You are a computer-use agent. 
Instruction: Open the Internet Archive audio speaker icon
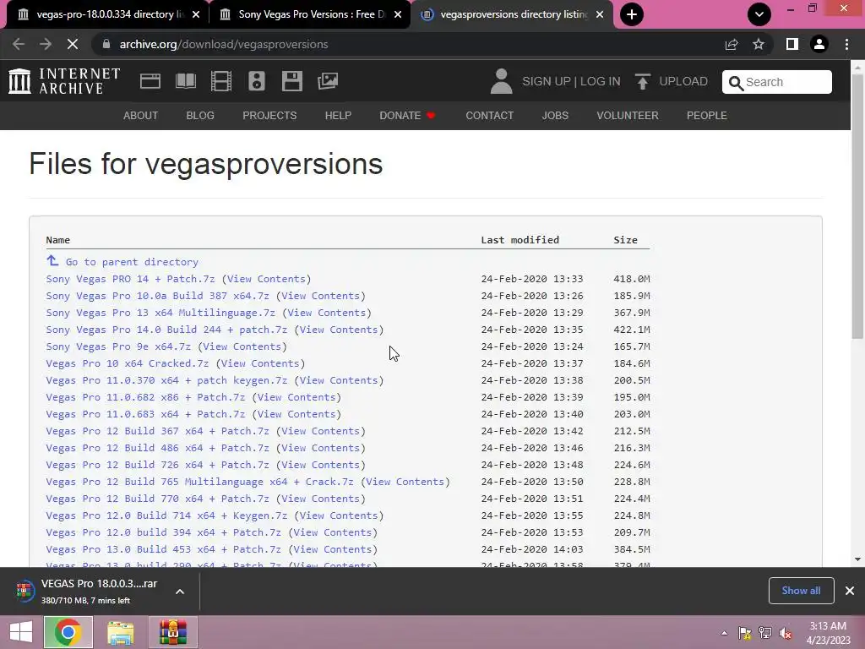[257, 81]
